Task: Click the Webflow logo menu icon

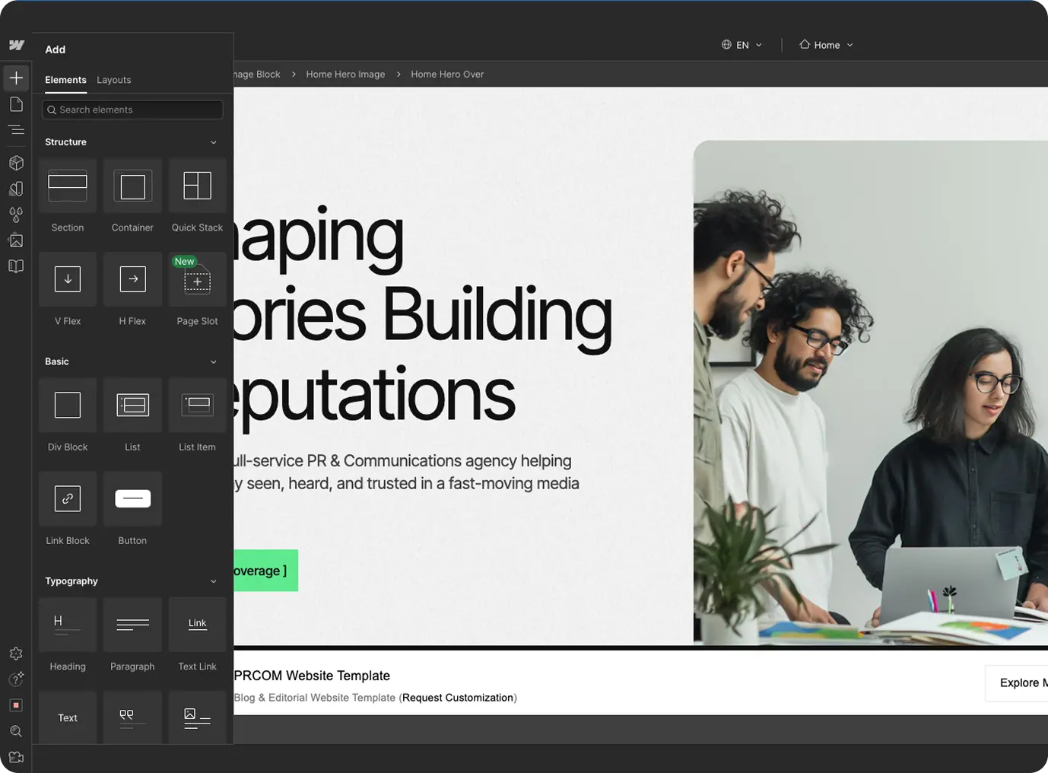Action: click(x=16, y=45)
